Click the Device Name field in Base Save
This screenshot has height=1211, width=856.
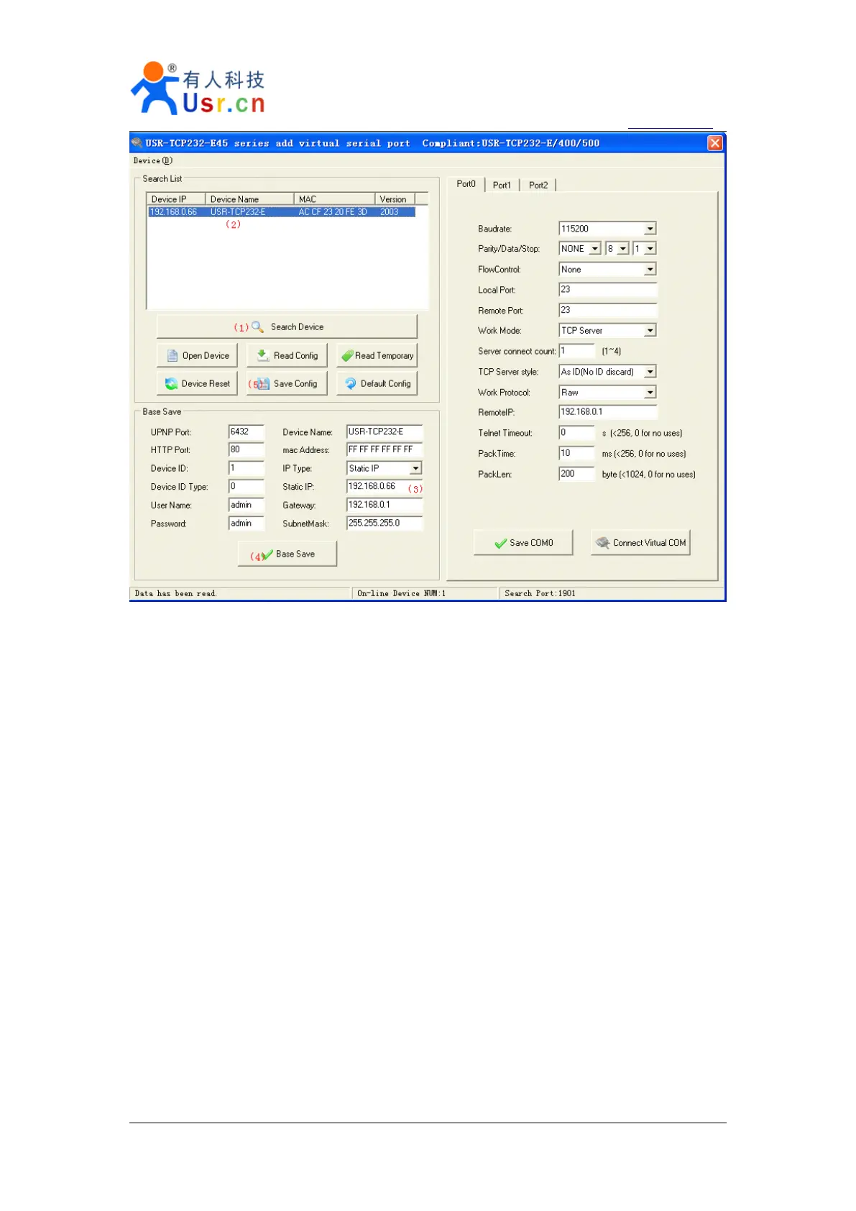pyautogui.click(x=385, y=432)
